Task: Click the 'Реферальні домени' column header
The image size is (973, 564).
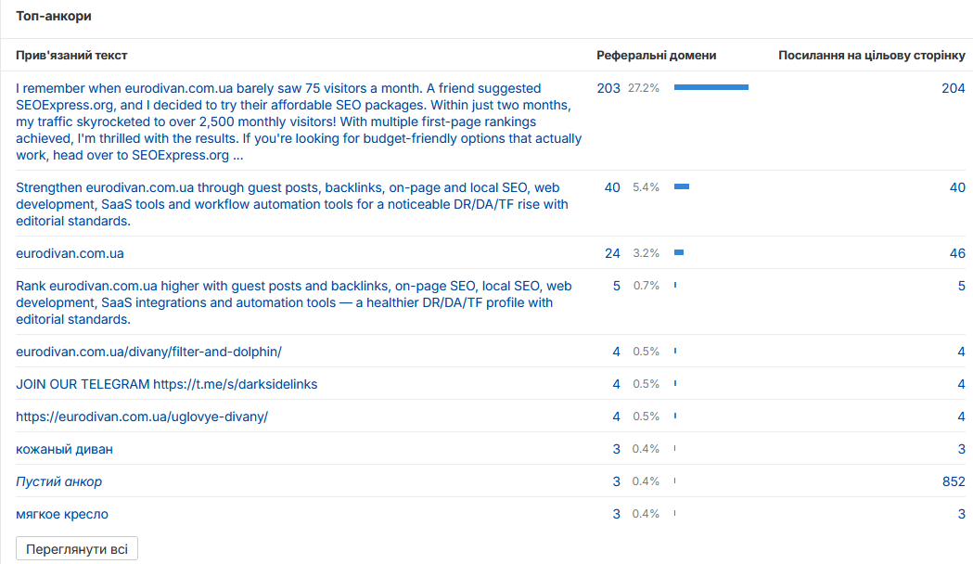Action: [656, 56]
